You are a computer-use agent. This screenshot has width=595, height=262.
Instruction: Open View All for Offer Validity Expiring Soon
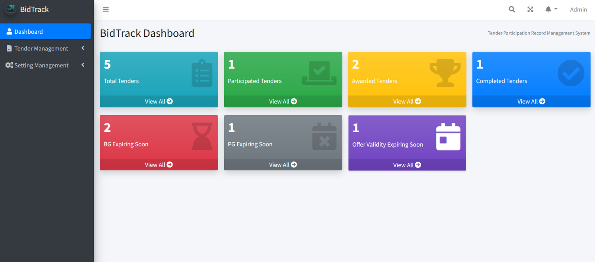coord(407,165)
